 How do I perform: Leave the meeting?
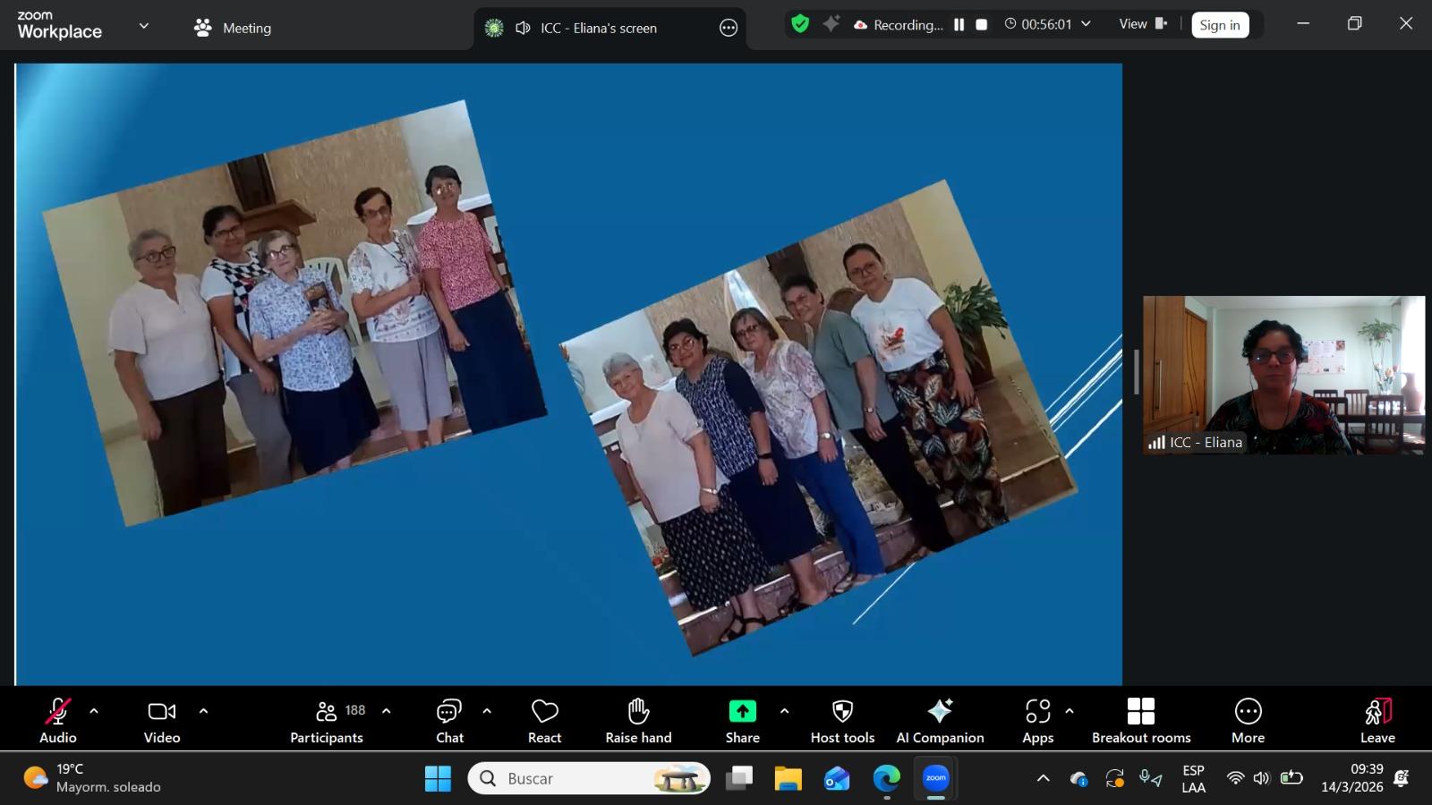tap(1377, 720)
